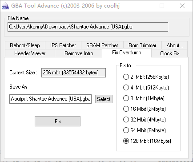Go to the Rom Trimmer tab
193x162 pixels.
pos(142,45)
